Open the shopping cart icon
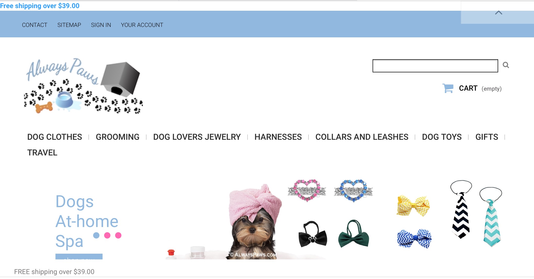Image resolution: width=534 pixels, height=279 pixels. tap(448, 88)
